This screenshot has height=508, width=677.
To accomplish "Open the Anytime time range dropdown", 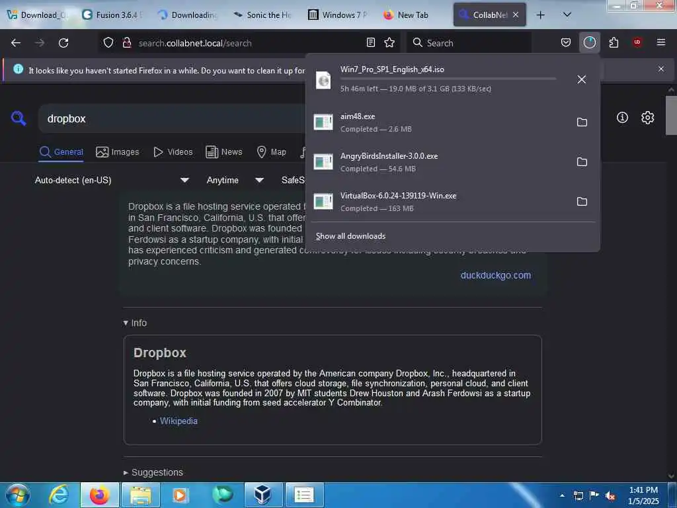I will (235, 181).
